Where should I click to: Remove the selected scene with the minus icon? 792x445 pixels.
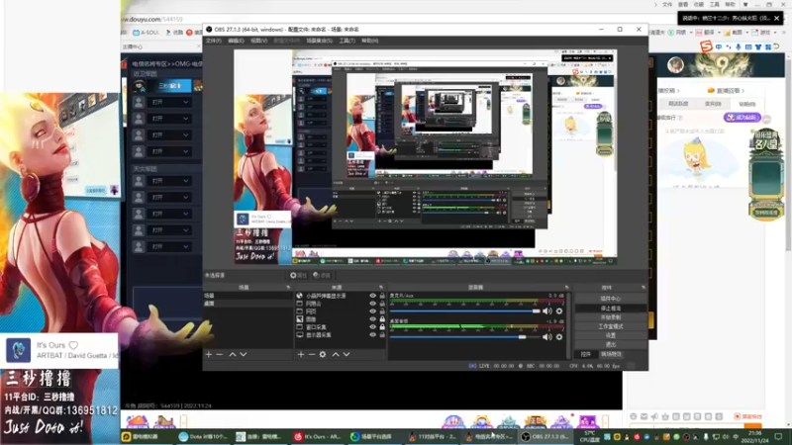point(219,355)
